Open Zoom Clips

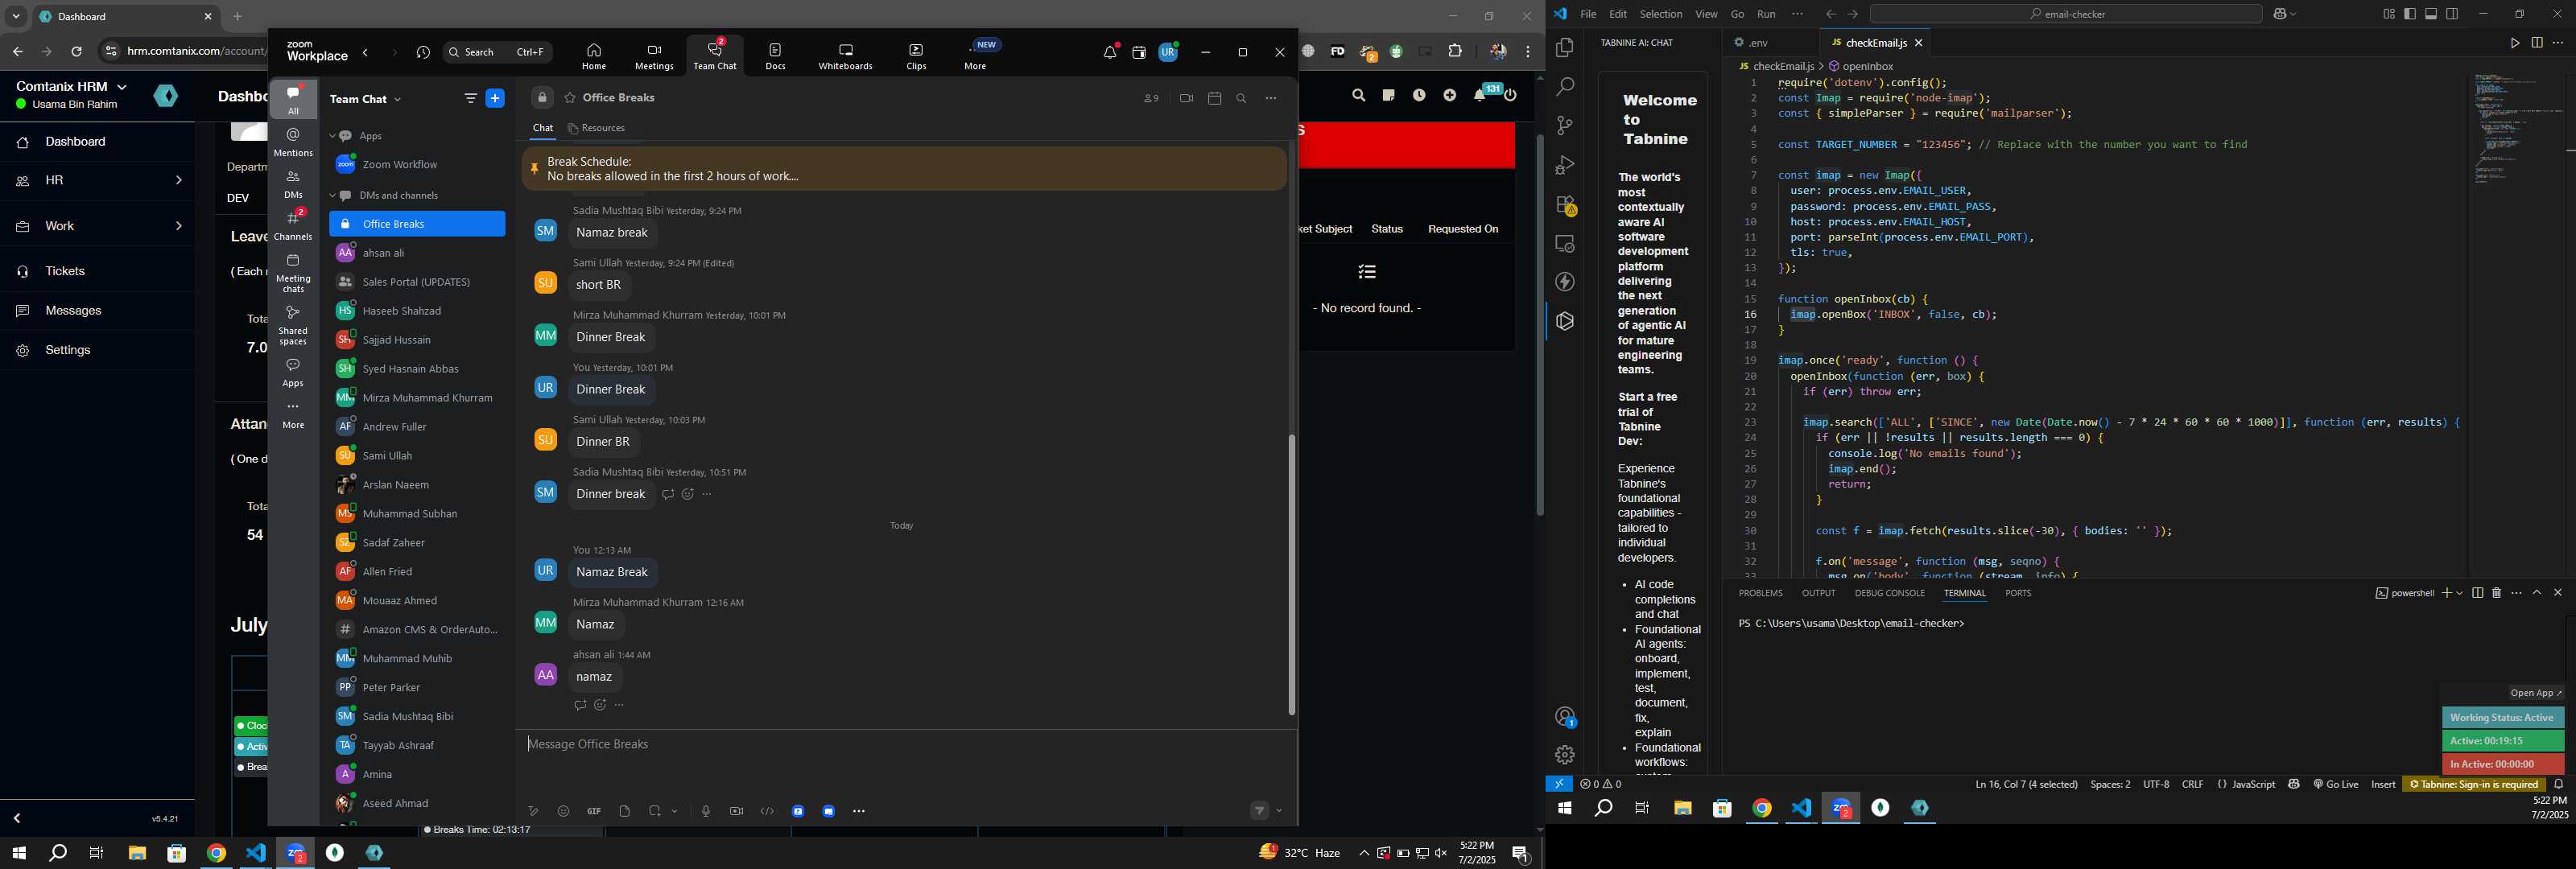tap(917, 56)
